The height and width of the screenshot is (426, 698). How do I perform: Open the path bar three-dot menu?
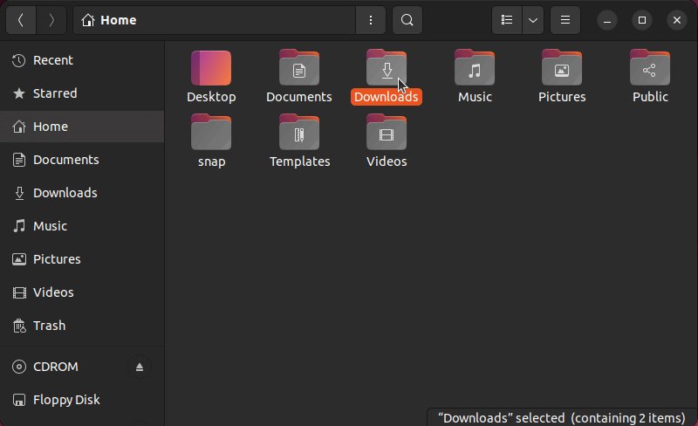pyautogui.click(x=370, y=20)
